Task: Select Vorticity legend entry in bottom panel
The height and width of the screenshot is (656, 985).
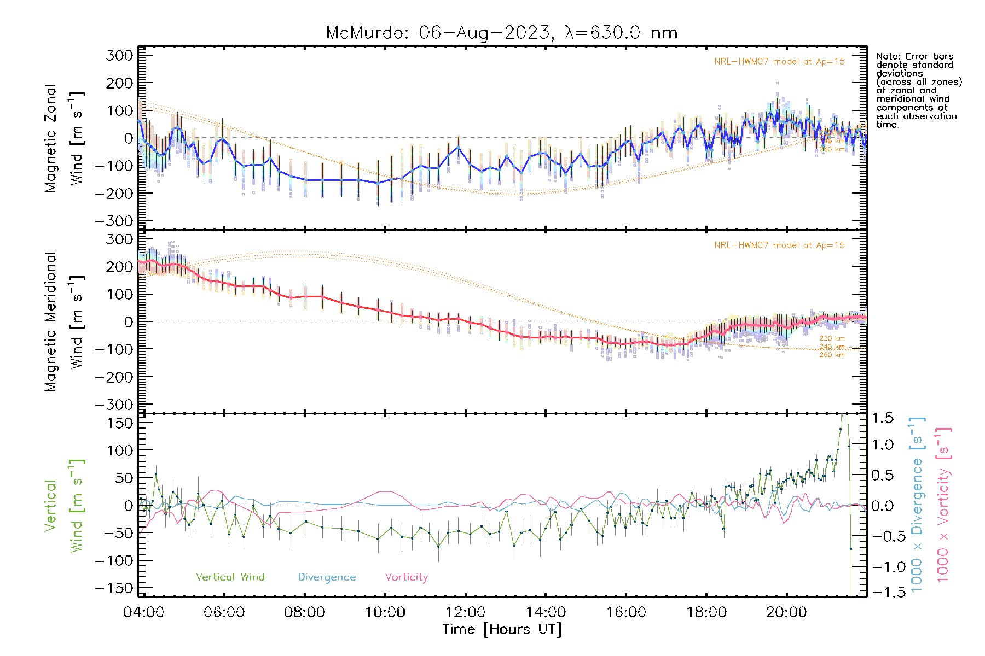Action: tap(406, 577)
